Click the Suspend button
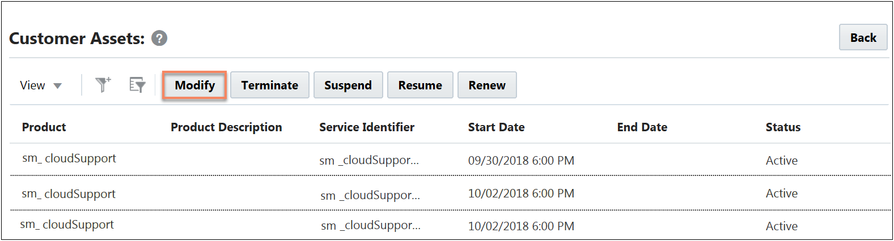The width and height of the screenshot is (894, 241). 348,85
